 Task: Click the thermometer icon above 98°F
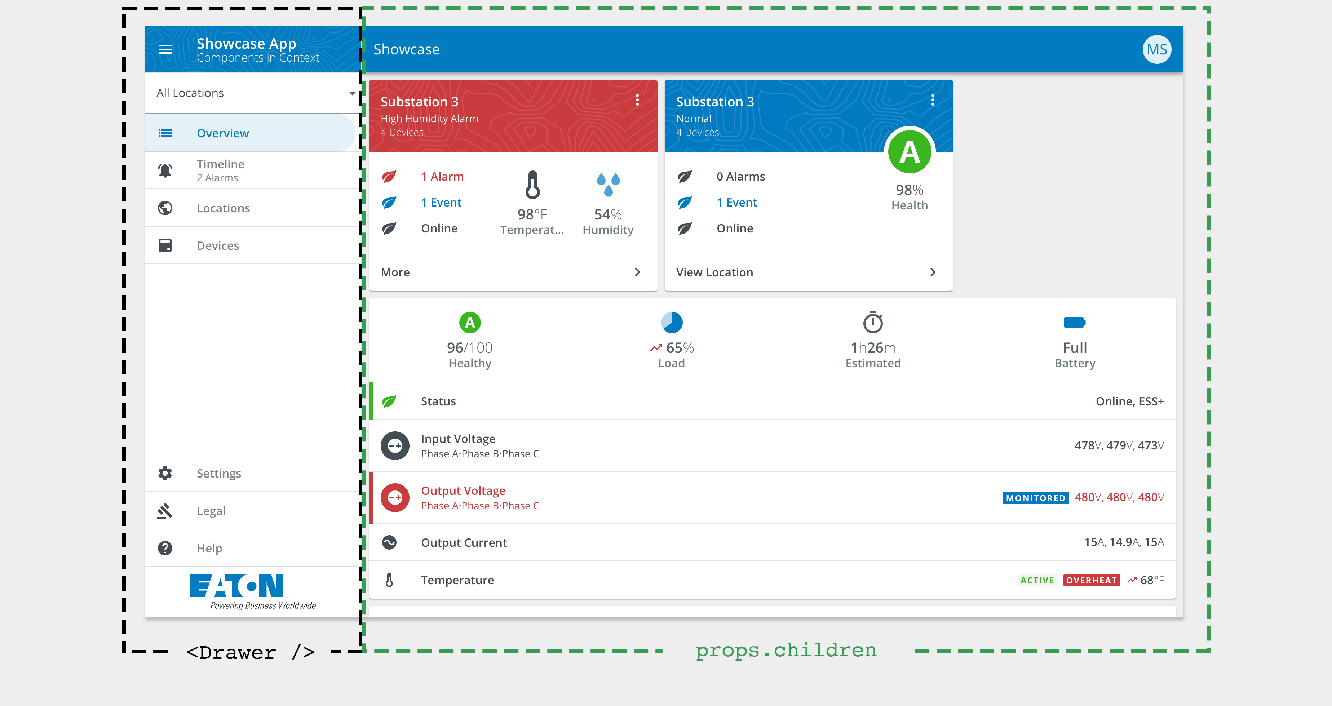[x=532, y=185]
